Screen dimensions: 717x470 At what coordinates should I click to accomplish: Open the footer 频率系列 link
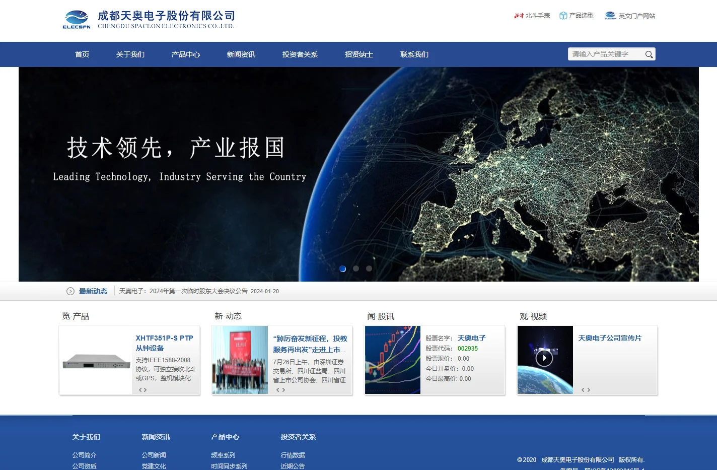(x=223, y=455)
